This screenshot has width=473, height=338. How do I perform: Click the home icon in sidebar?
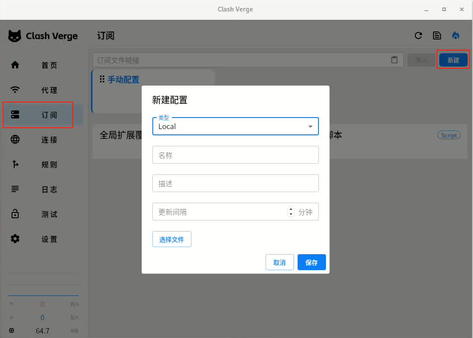pos(15,65)
